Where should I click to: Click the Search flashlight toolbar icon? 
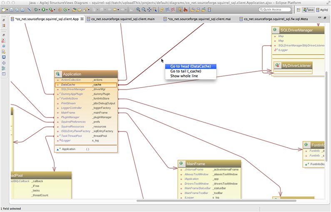pos(85,10)
